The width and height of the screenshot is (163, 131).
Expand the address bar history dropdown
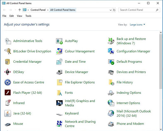[110, 10]
